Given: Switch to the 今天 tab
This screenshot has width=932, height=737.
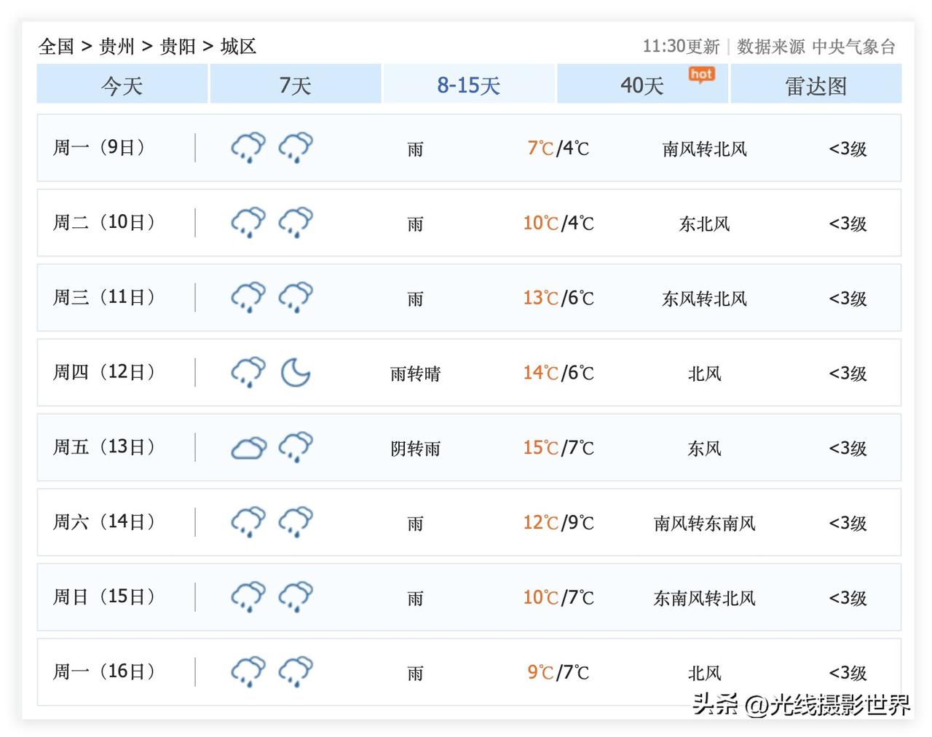Looking at the screenshot, I should click(122, 84).
